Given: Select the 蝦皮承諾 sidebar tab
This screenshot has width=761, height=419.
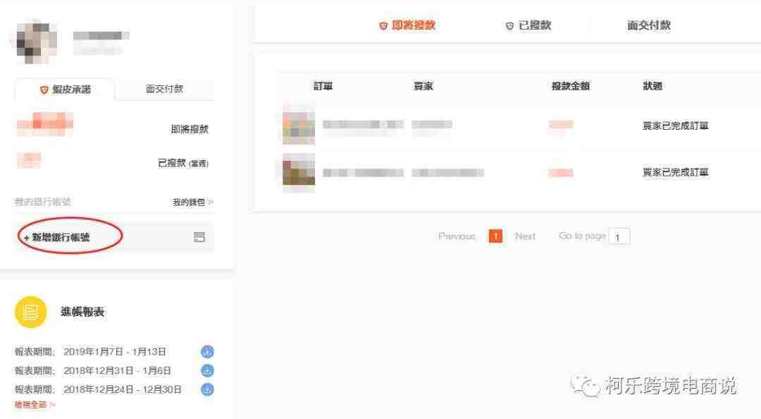Looking at the screenshot, I should point(65,90).
